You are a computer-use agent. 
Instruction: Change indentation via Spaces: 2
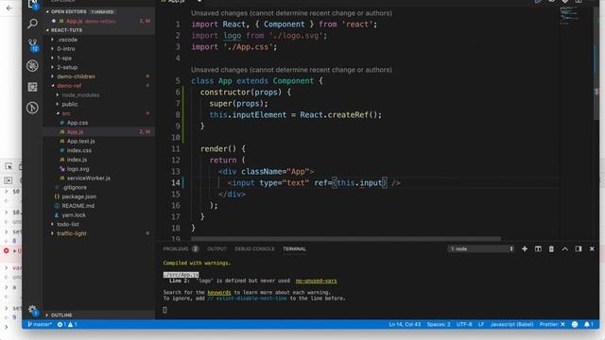click(439, 325)
